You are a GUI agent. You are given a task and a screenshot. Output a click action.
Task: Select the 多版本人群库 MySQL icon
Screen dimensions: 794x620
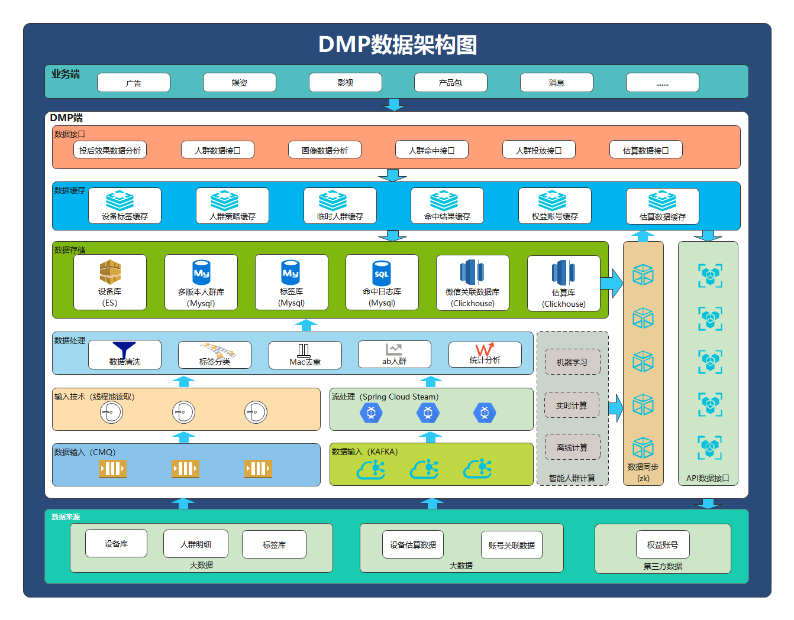click(x=201, y=272)
